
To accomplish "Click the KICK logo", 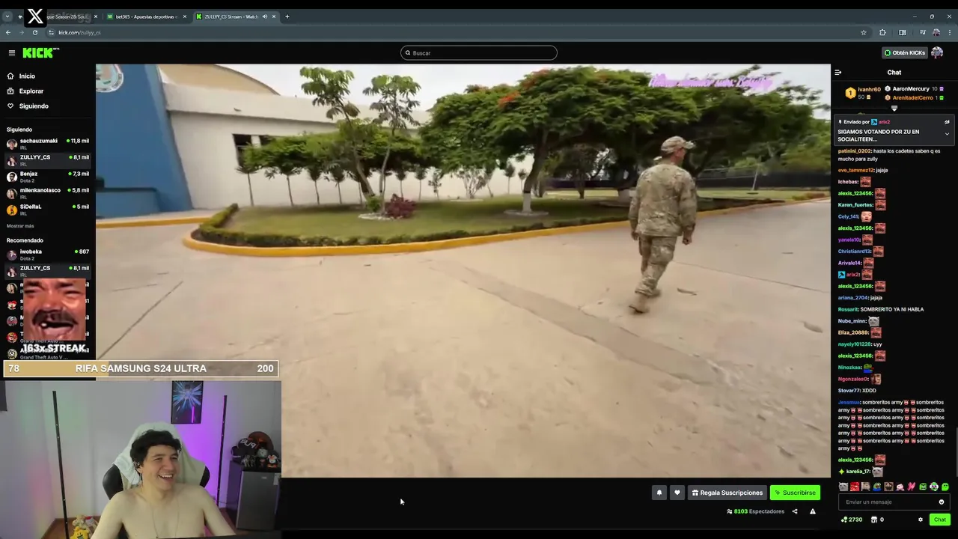I will [40, 52].
